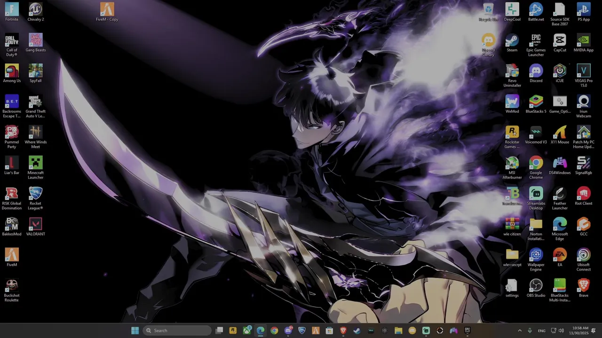602x338 pixels.
Task: Open the Rockstar Games desktop shortcut
Action: pyautogui.click(x=512, y=137)
